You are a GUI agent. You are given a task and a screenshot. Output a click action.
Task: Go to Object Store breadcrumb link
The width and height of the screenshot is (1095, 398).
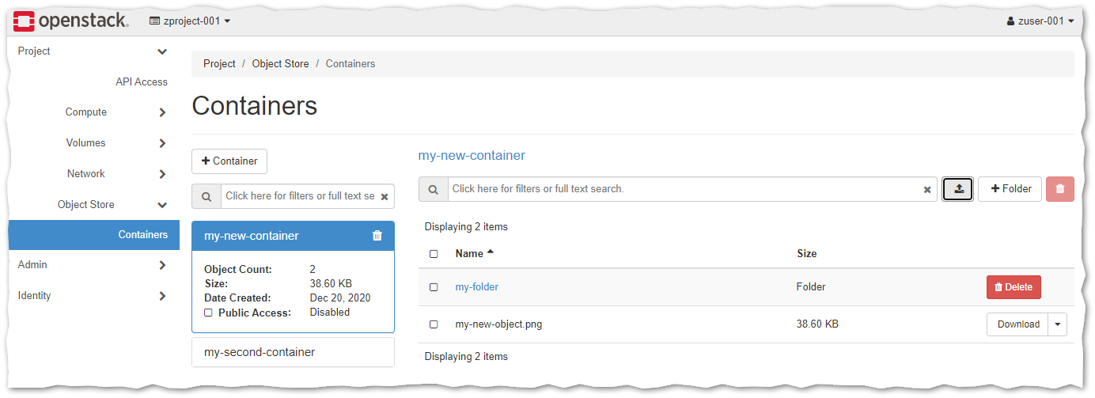pos(281,63)
